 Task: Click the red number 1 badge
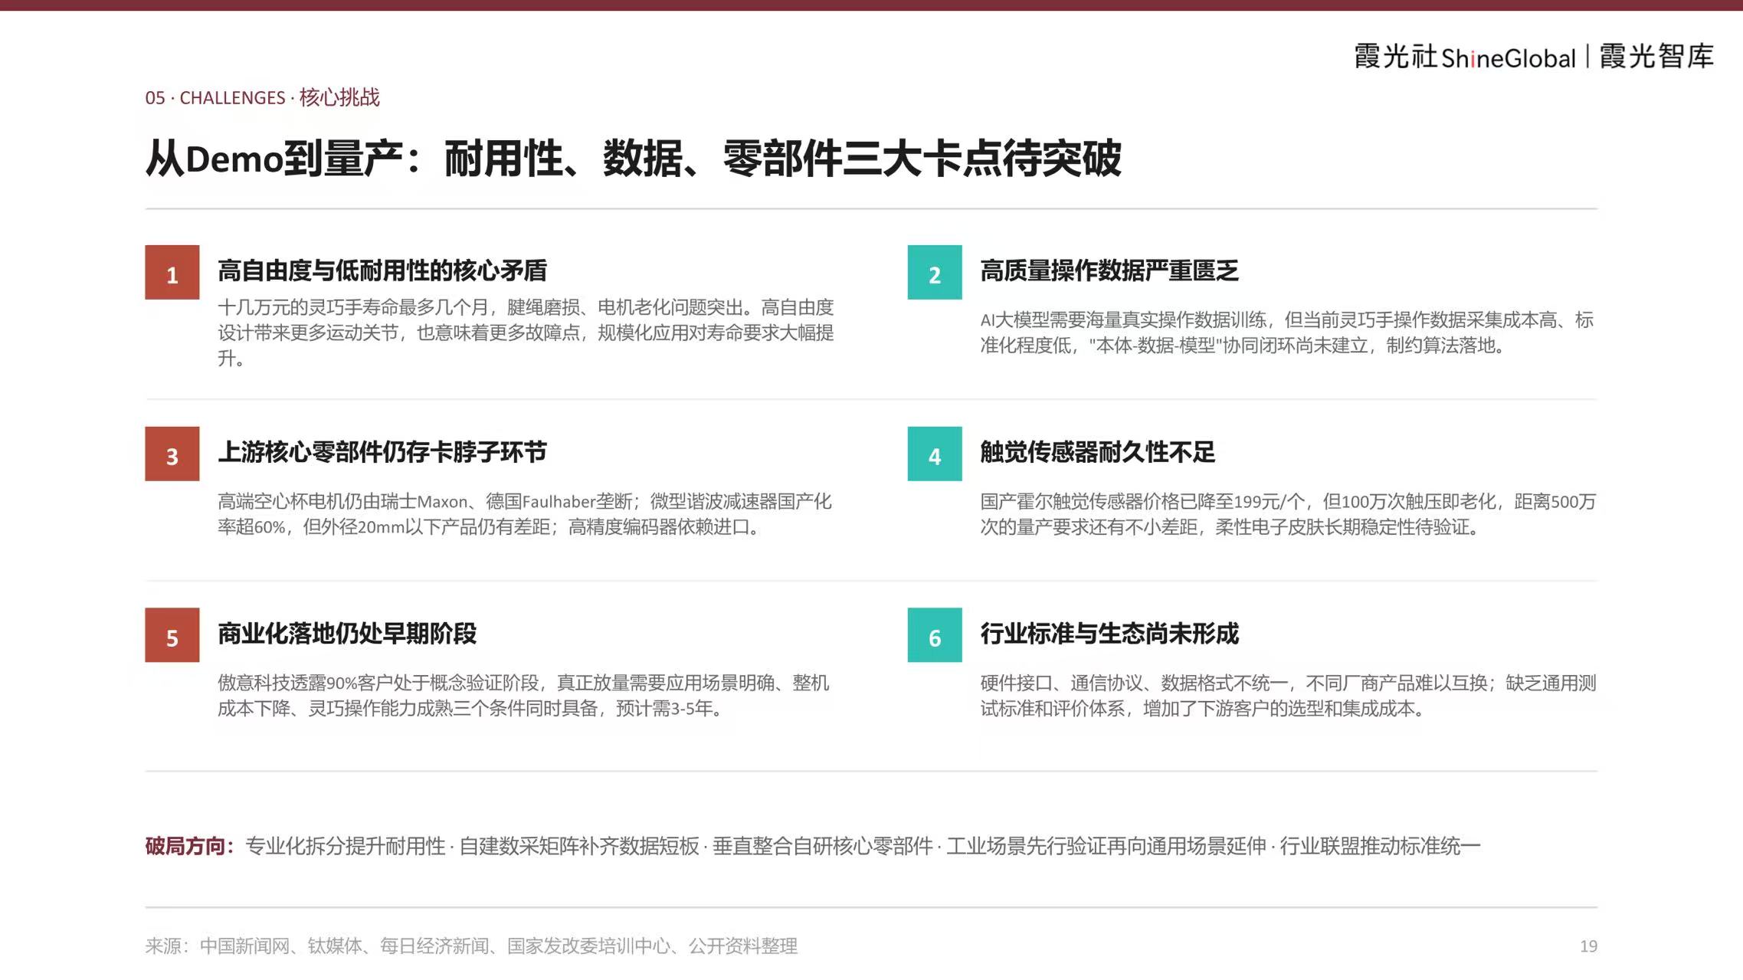point(172,272)
